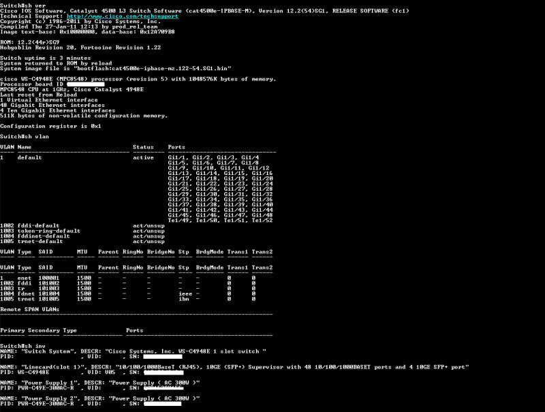Select the 'ibm' Stp value

[183, 299]
